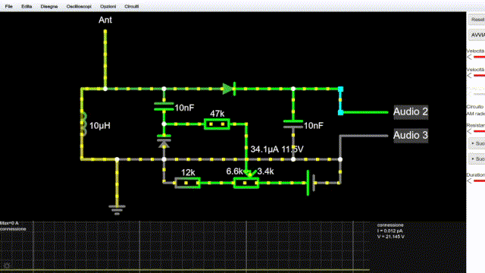Select the diode on the top wire
The height and width of the screenshot is (273, 485).
click(x=229, y=89)
